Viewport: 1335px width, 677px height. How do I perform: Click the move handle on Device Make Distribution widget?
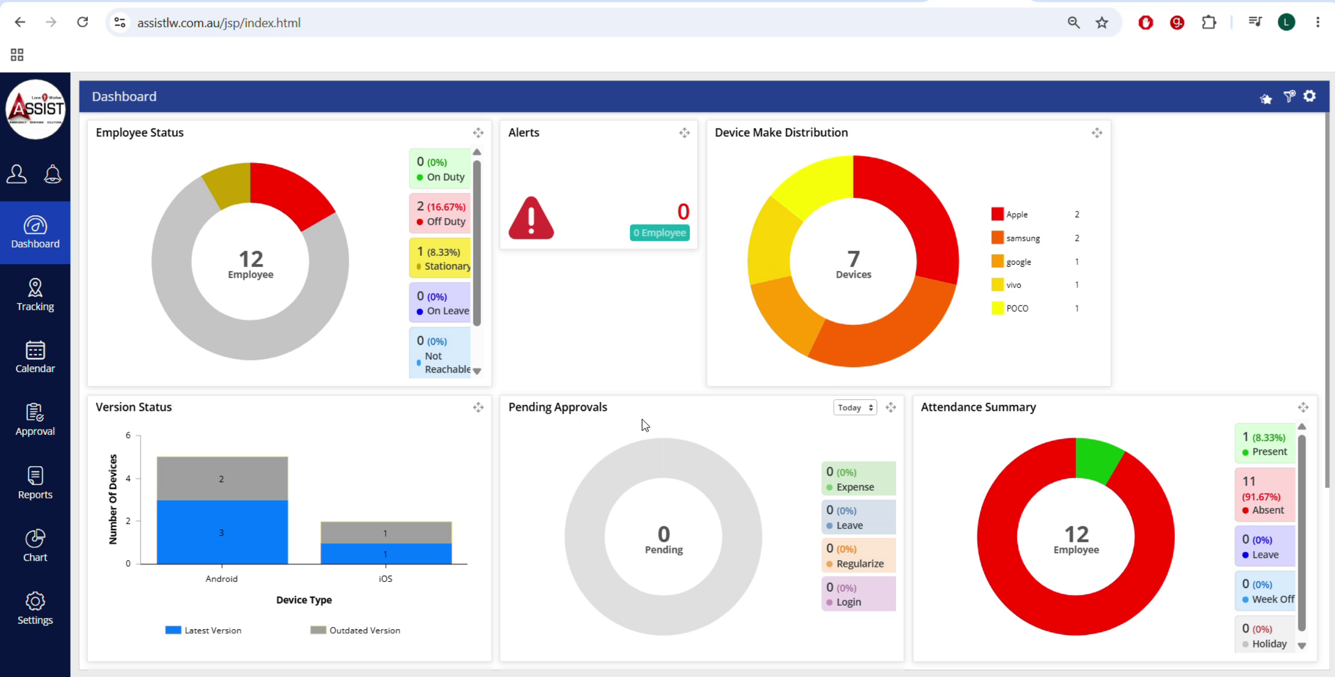point(1097,132)
